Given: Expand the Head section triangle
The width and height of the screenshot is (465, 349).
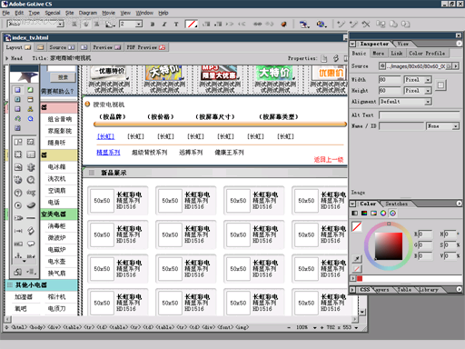Looking at the screenshot, I should click(7, 58).
